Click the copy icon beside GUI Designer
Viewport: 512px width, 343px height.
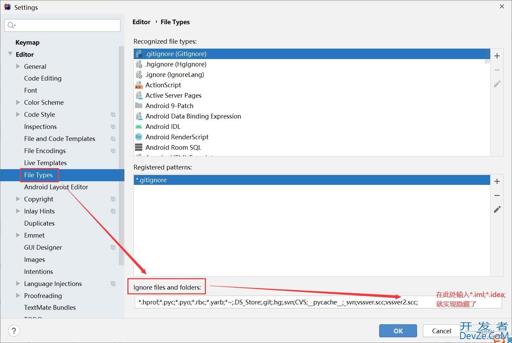(113, 247)
